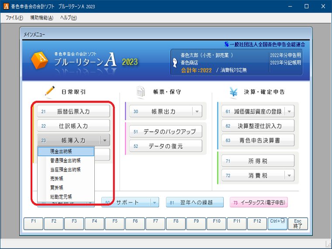This screenshot has height=249, width=332.
Task: Choose 総勘定元帳 in the dropdown
Action: 66,197
